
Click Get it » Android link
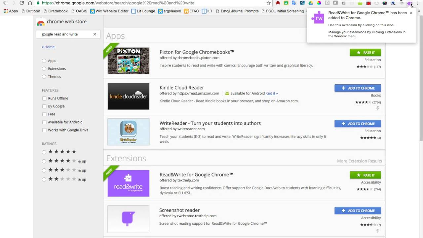click(272, 93)
